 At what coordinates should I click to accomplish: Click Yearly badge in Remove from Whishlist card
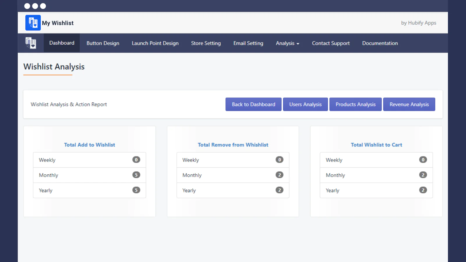click(279, 190)
